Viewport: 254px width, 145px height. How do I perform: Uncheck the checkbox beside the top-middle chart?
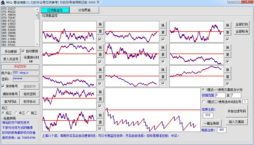163,39
